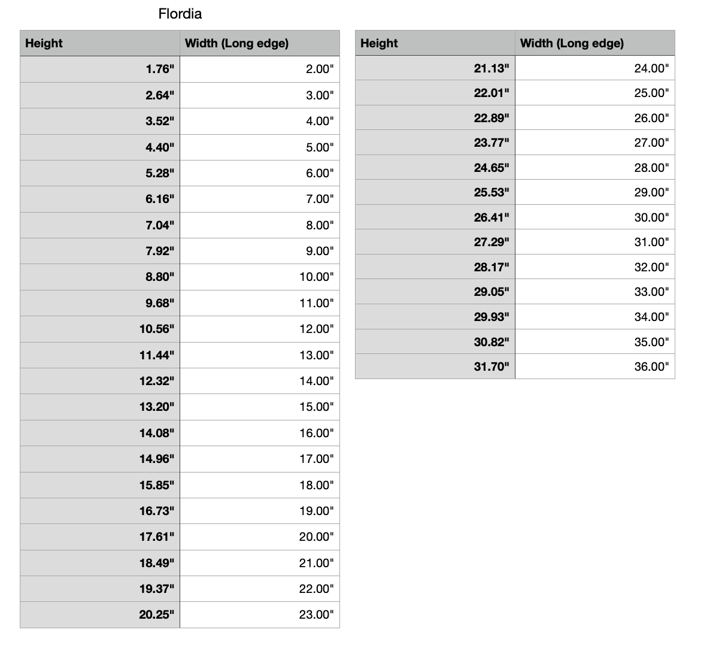Select left table Width (Long edge) header
Viewport: 710px width, 660px height.
(259, 43)
